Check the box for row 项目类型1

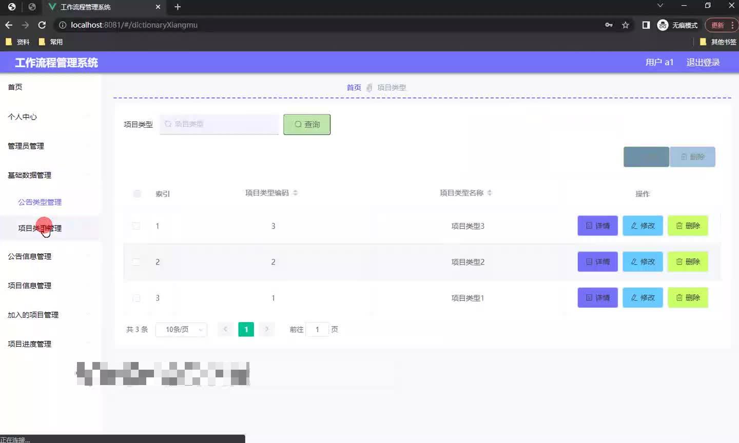136,298
